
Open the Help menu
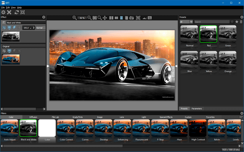(x=19, y=8)
